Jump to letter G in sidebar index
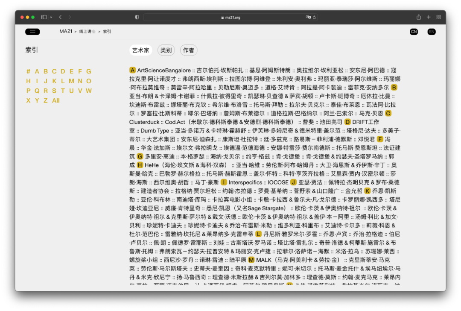This screenshot has width=461, height=311. coord(89,71)
